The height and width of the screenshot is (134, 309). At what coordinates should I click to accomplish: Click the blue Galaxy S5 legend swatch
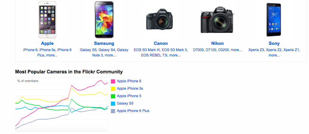pyautogui.click(x=113, y=103)
